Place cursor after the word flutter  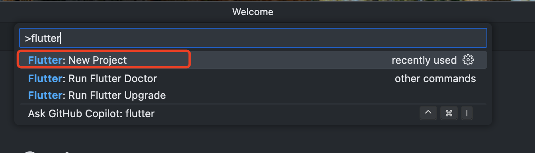click(x=61, y=38)
